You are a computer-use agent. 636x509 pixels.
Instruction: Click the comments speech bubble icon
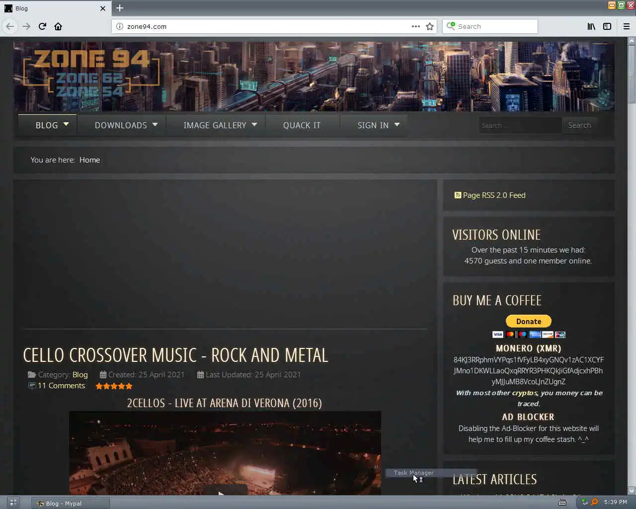[32, 386]
